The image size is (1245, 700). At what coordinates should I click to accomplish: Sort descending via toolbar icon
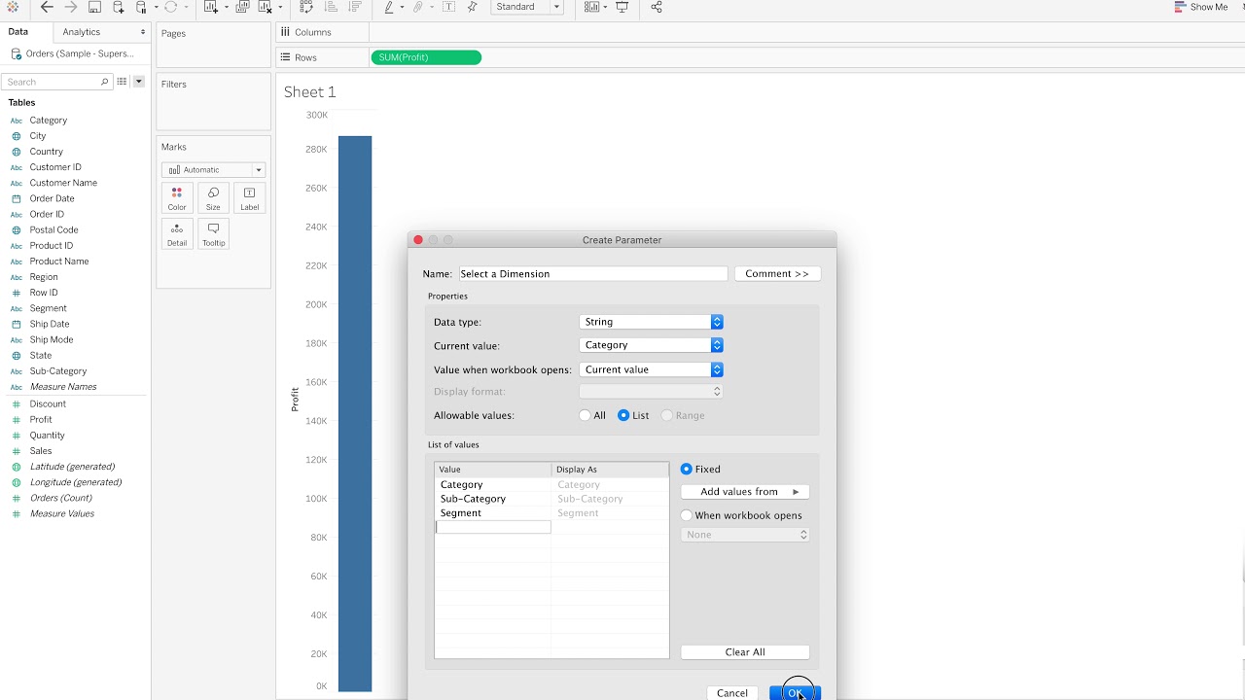coord(354,7)
